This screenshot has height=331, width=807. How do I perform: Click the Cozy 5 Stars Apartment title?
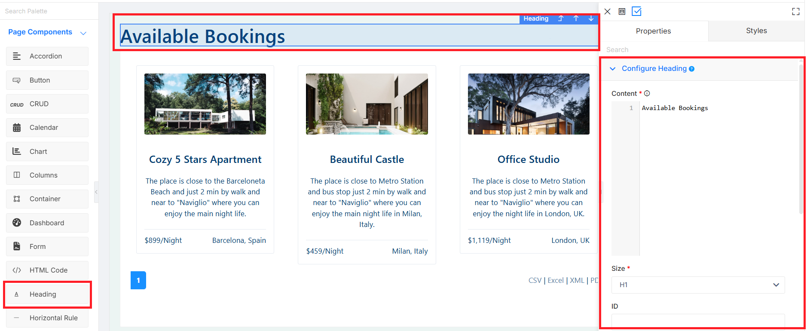[x=205, y=159]
